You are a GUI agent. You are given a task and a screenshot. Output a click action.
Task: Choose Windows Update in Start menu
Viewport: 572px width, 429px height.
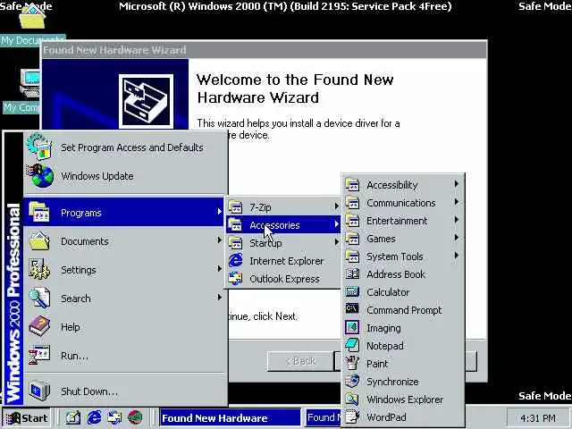125,176
